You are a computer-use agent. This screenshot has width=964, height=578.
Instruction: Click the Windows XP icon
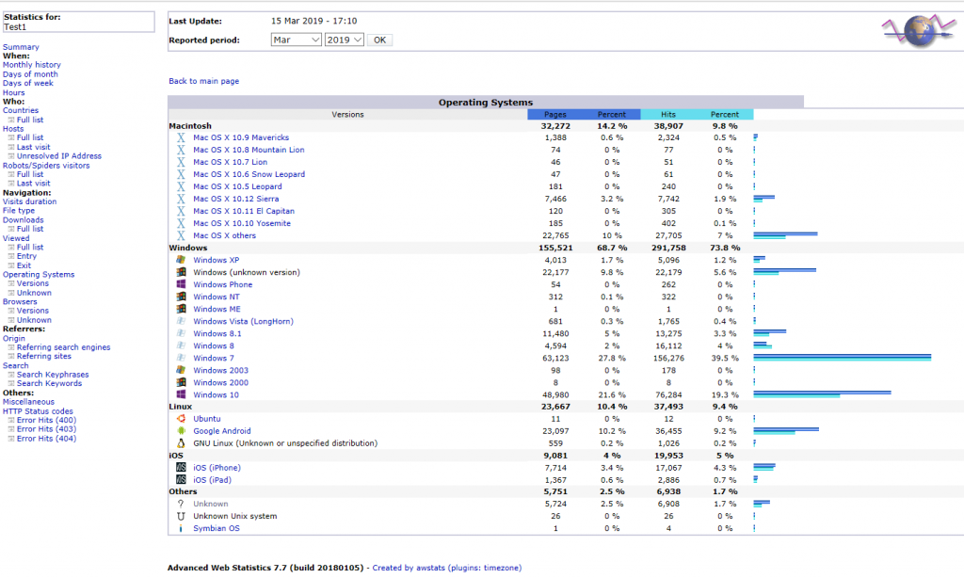181,260
